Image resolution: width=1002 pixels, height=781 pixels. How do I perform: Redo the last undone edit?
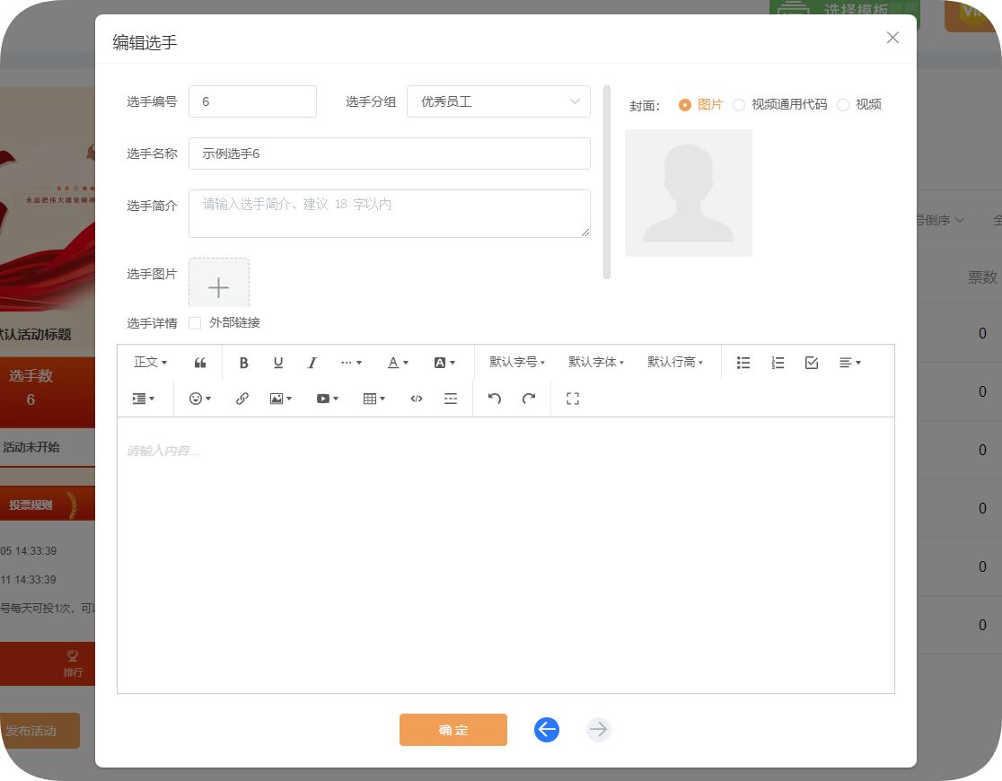529,399
